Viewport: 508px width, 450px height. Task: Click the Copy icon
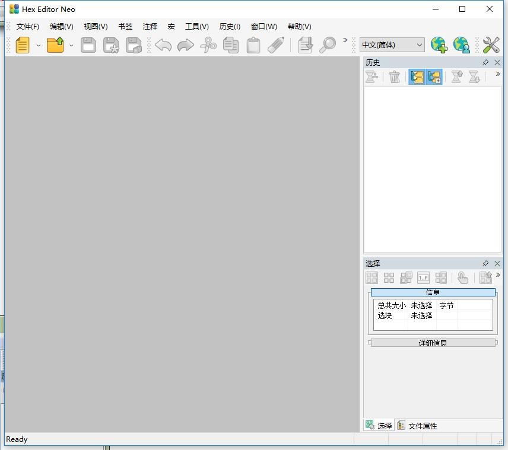(231, 45)
